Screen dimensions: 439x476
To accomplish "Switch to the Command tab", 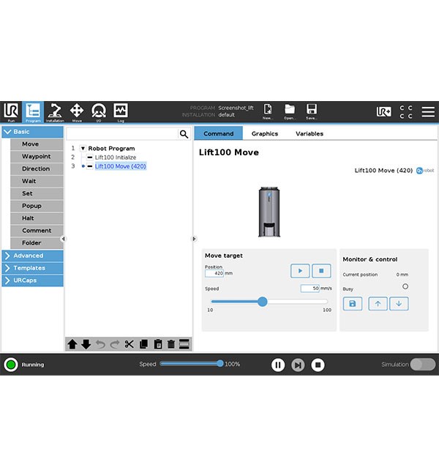I will click(x=219, y=133).
